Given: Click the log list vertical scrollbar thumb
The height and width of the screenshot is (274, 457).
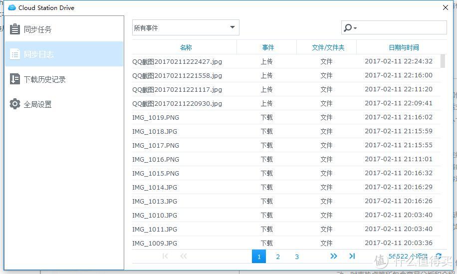Looking at the screenshot, I should (x=443, y=61).
